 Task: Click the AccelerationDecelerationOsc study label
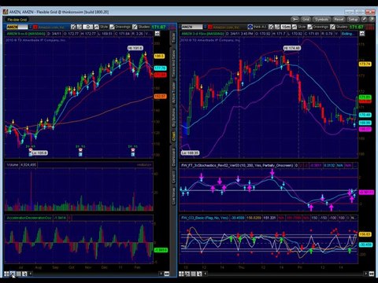point(29,218)
